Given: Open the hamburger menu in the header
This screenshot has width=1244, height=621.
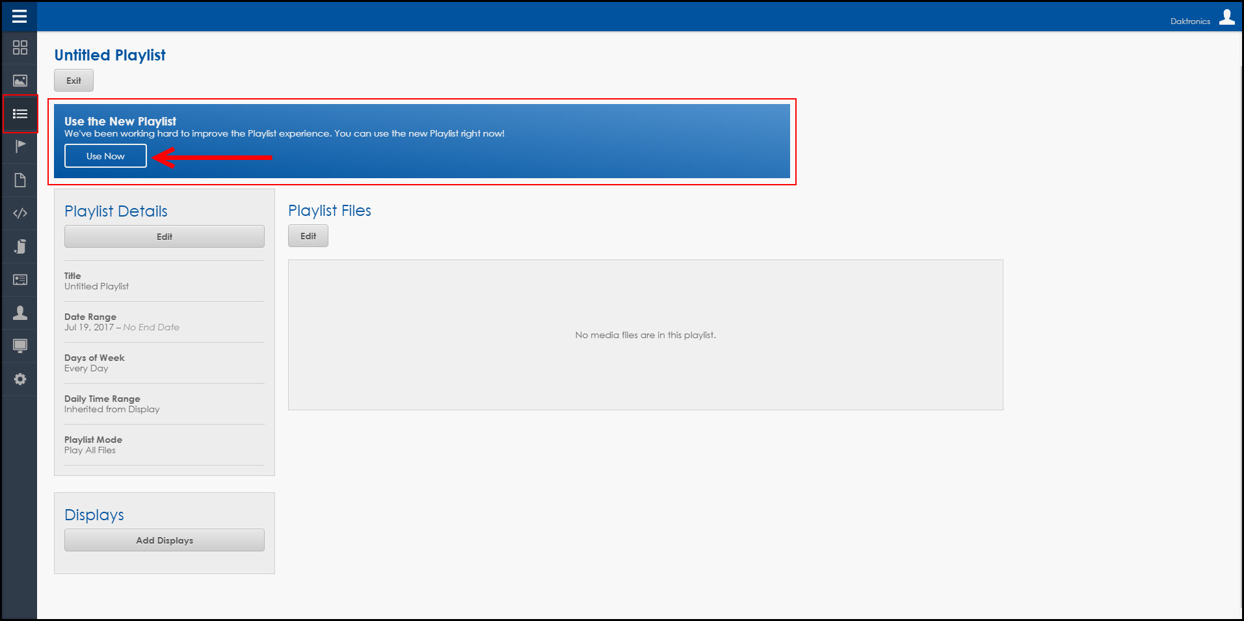Looking at the screenshot, I should click(20, 16).
